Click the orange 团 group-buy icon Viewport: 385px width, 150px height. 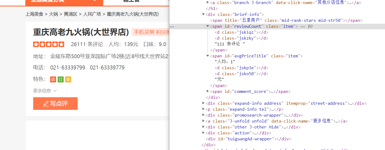(x=53, y=79)
